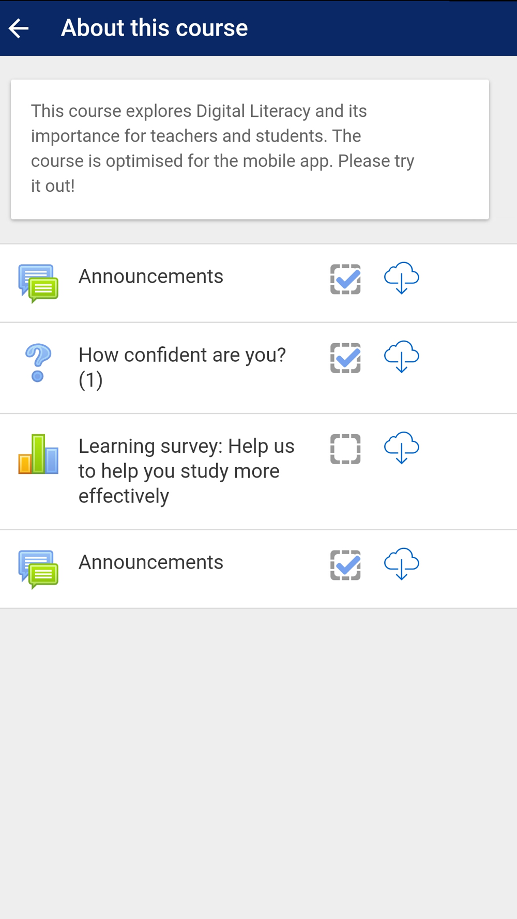The height and width of the screenshot is (919, 517).
Task: Download the last Announcements activity
Action: coord(402,564)
